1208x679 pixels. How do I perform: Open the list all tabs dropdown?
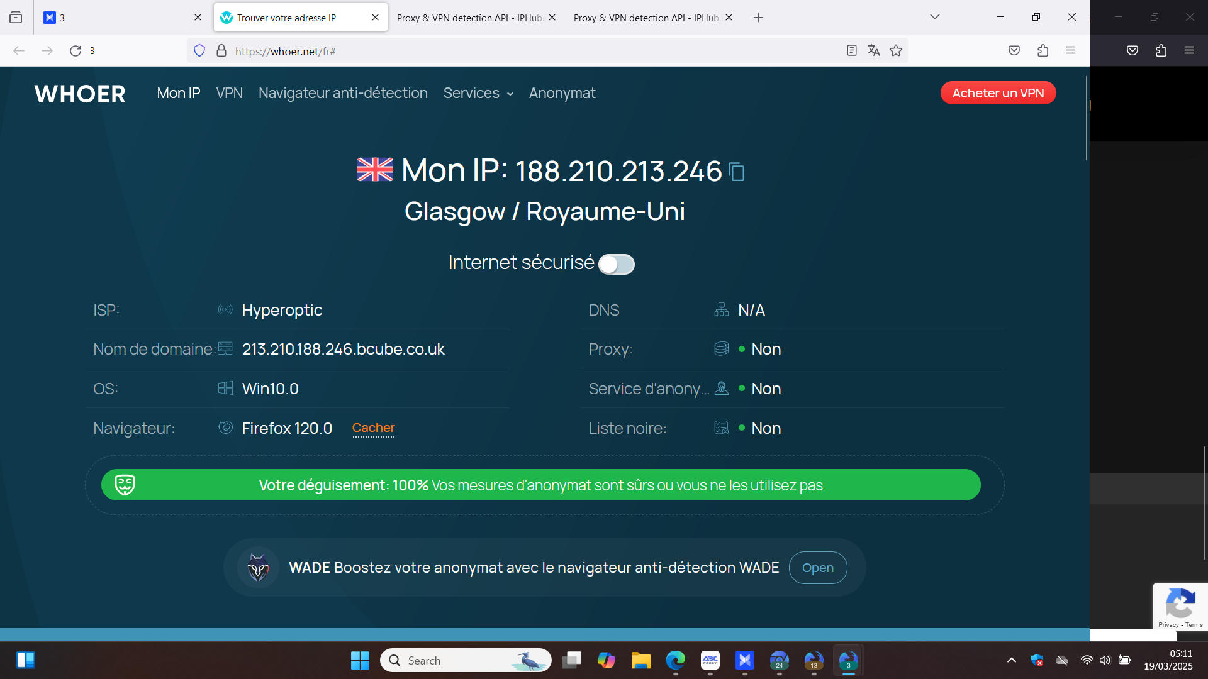935,17
